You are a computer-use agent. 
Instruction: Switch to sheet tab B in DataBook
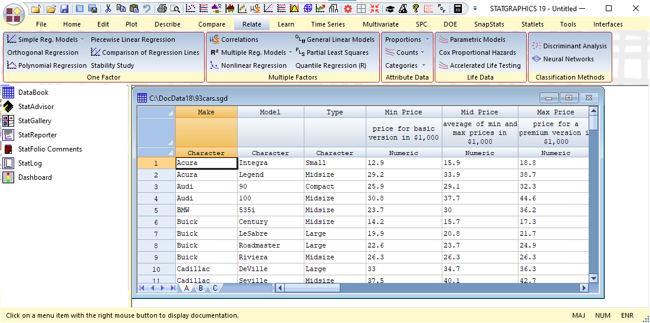point(201,288)
